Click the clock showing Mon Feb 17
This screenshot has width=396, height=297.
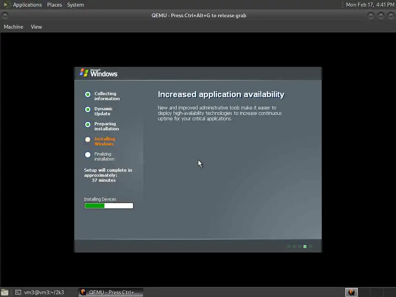click(370, 5)
